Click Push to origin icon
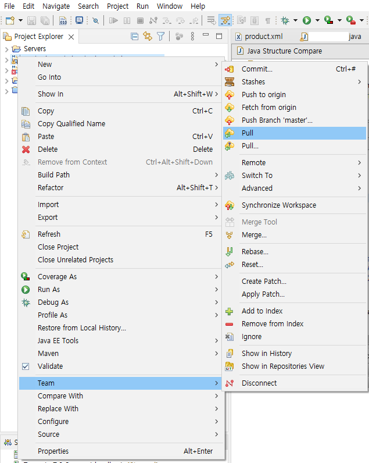The height and width of the screenshot is (463, 369). tap(230, 95)
